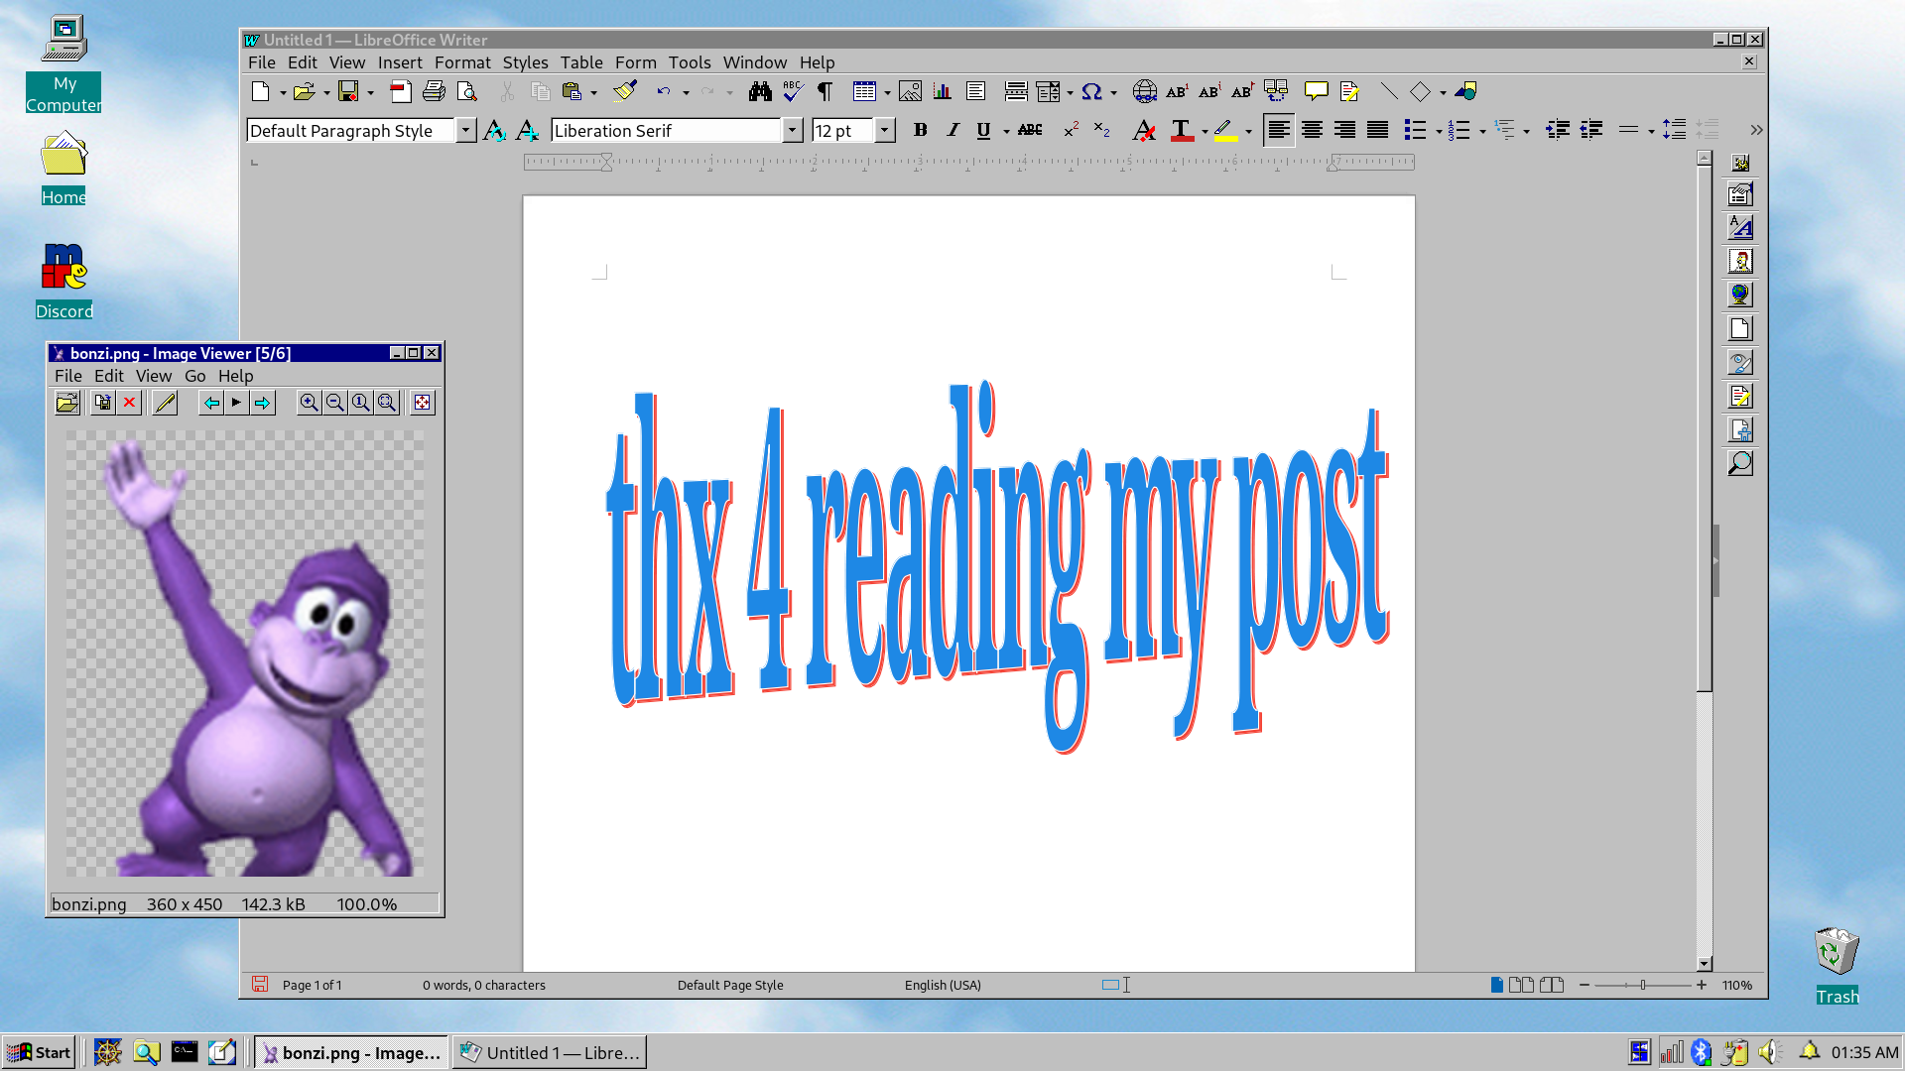The height and width of the screenshot is (1071, 1905).
Task: Open the Highlighting Color dropdown arrow
Action: pos(1248,131)
